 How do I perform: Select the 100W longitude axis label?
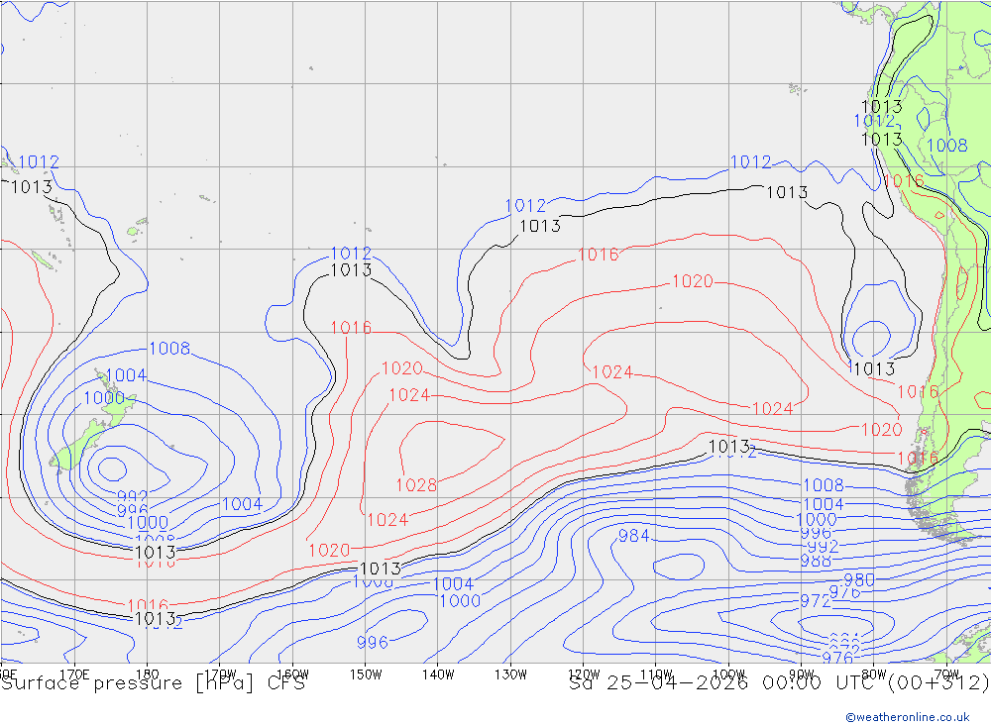point(728,674)
